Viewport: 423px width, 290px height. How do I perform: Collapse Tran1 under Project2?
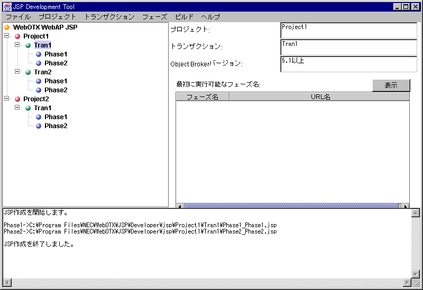click(17, 108)
